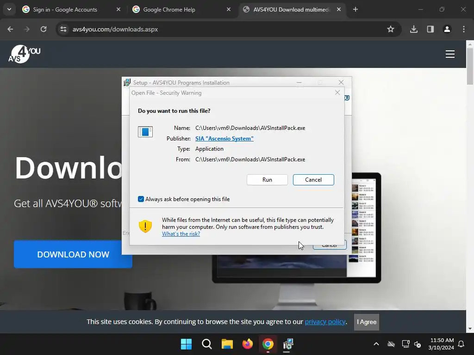Open the clock and date panel
Screen dimensions: 474x355
441,344
